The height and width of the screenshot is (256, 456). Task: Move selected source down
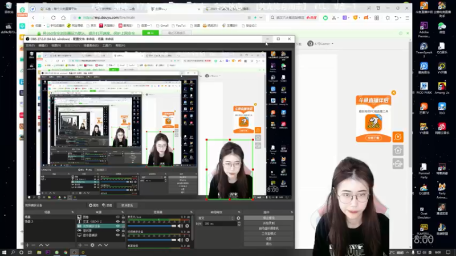click(x=106, y=245)
